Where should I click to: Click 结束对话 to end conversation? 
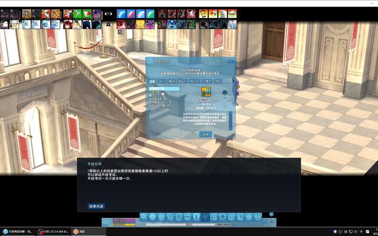pos(96,206)
